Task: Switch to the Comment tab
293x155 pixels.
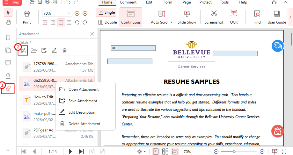Action: [x=128, y=3]
